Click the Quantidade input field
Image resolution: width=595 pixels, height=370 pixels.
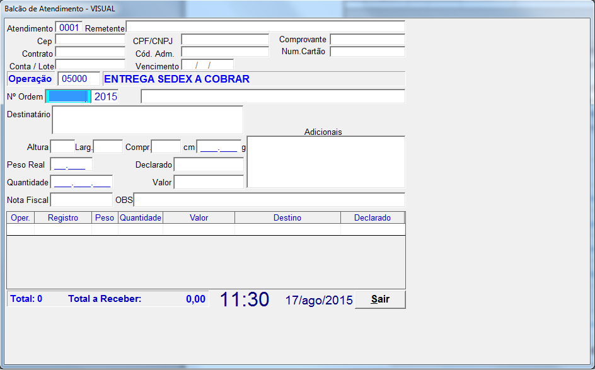pos(81,182)
